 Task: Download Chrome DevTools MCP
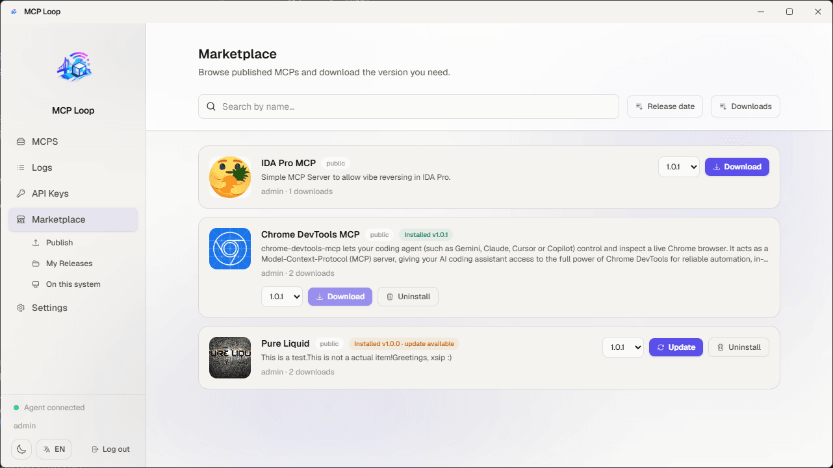pyautogui.click(x=340, y=297)
